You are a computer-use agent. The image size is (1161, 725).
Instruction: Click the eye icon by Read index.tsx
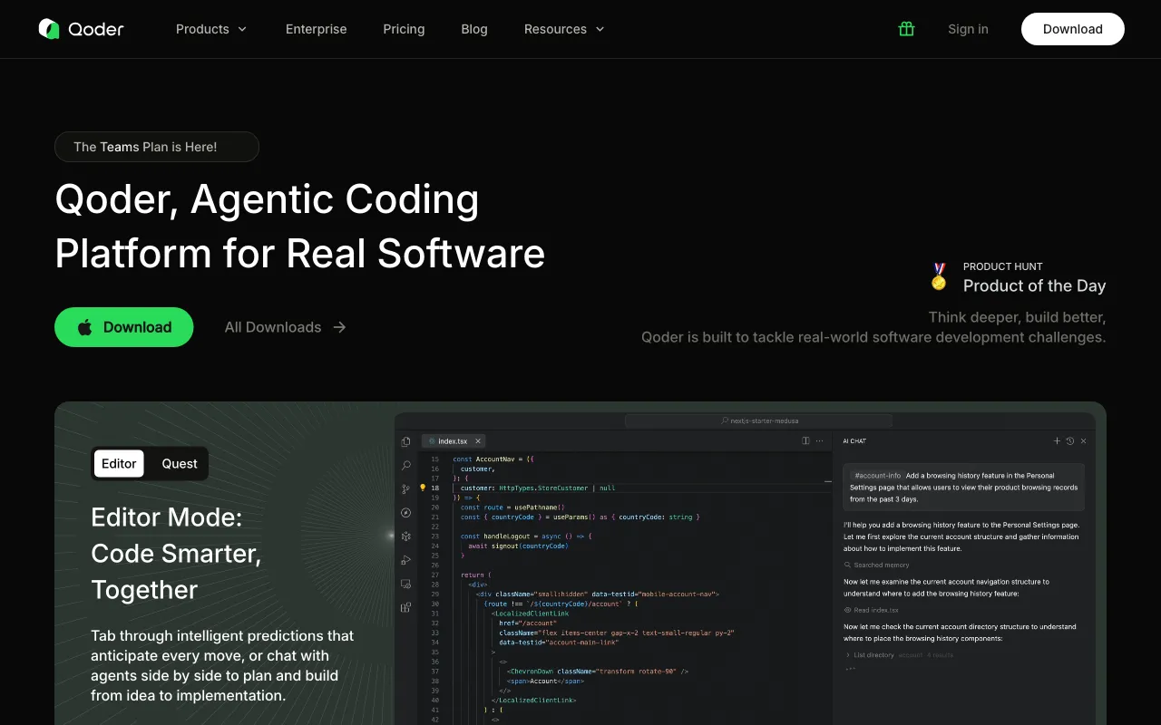pyautogui.click(x=848, y=610)
